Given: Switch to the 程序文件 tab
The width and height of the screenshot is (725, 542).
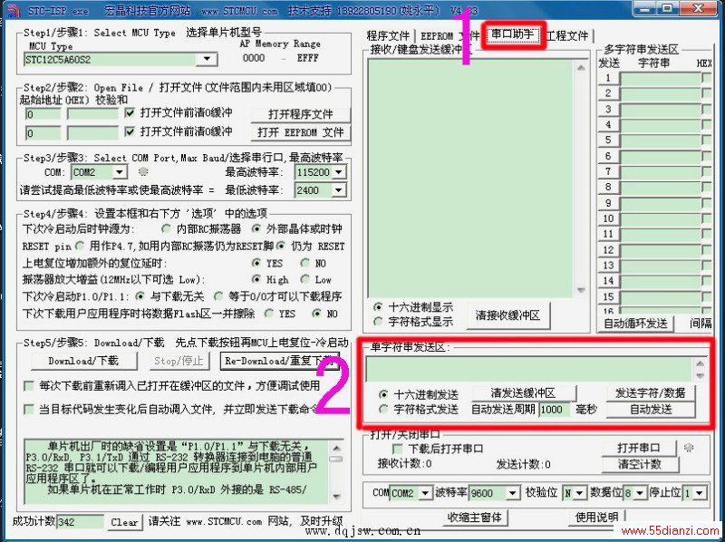Looking at the screenshot, I should coord(389,35).
